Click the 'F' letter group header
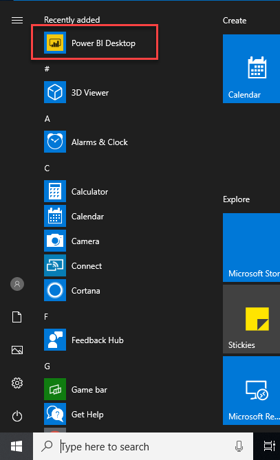The height and width of the screenshot is (460, 280). tap(46, 316)
